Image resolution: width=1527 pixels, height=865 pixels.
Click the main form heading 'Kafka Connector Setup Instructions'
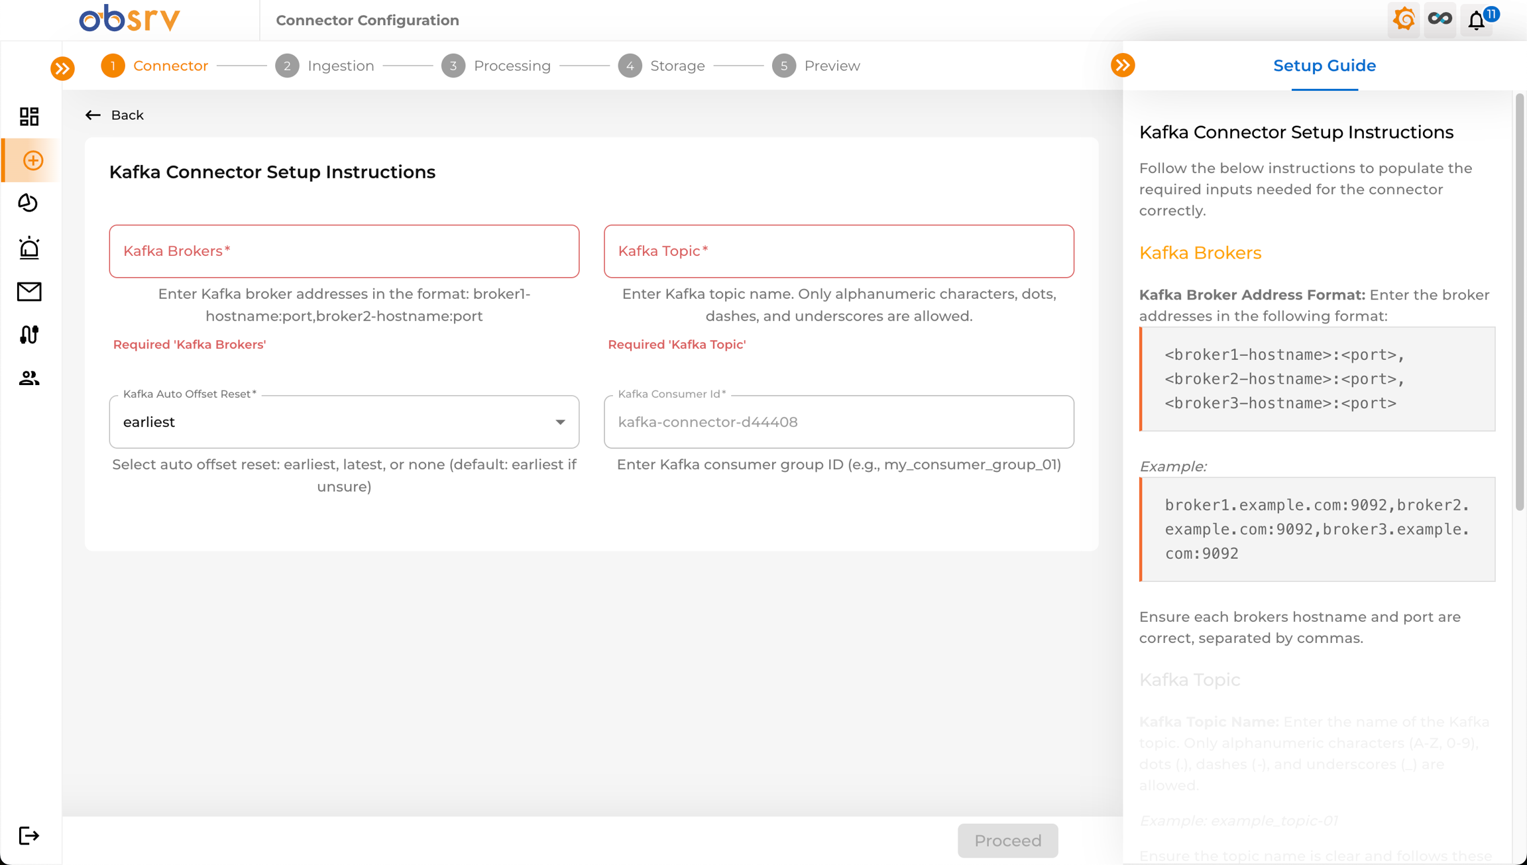pyautogui.click(x=272, y=172)
